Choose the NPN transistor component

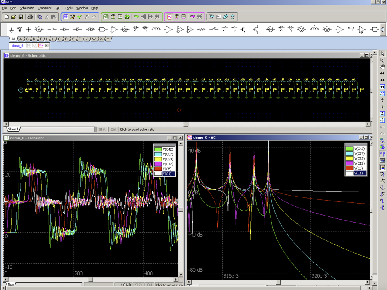(x=244, y=29)
